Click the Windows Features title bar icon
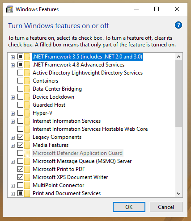The height and width of the screenshot is (221, 191). 10,9
